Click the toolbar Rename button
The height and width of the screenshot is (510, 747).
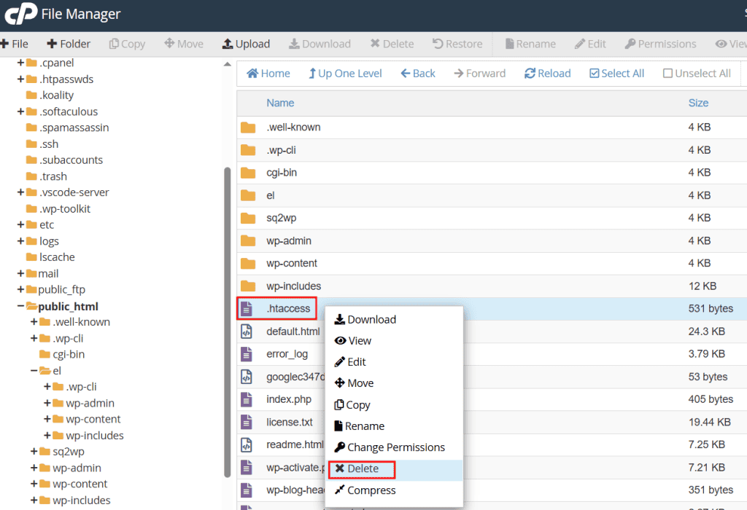coord(531,44)
